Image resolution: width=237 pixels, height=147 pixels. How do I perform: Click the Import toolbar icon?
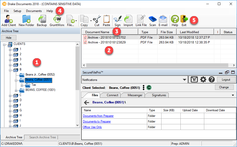pyautogui.click(x=128, y=21)
